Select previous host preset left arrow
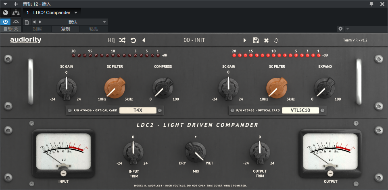The height and width of the screenshot is (190, 388). coord(34,22)
